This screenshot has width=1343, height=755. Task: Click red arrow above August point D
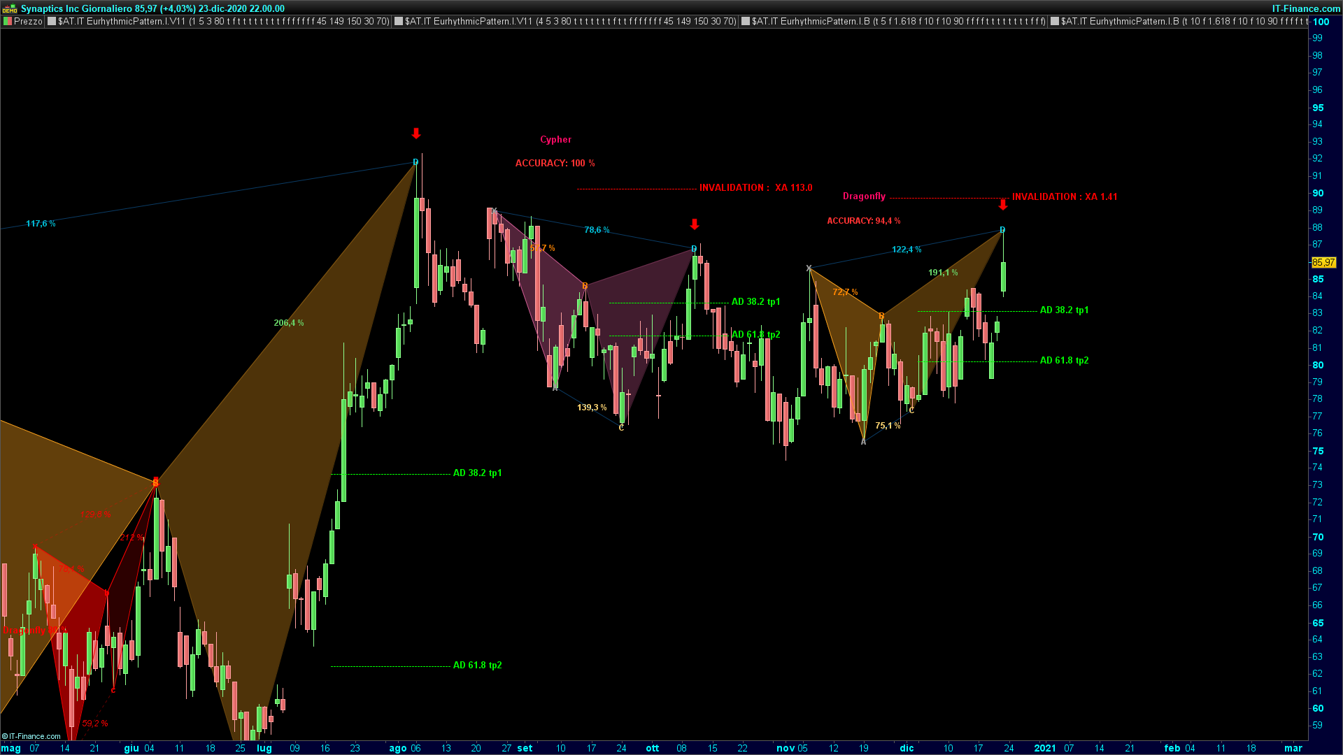[416, 133]
